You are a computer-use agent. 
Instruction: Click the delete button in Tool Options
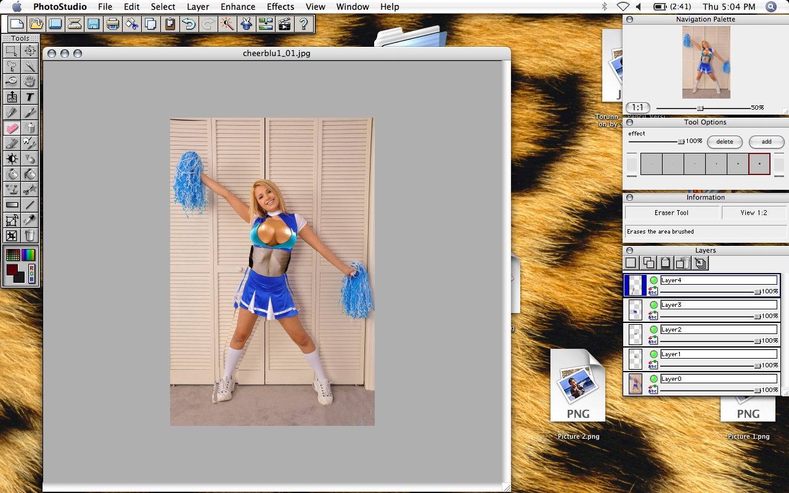pyautogui.click(x=724, y=142)
